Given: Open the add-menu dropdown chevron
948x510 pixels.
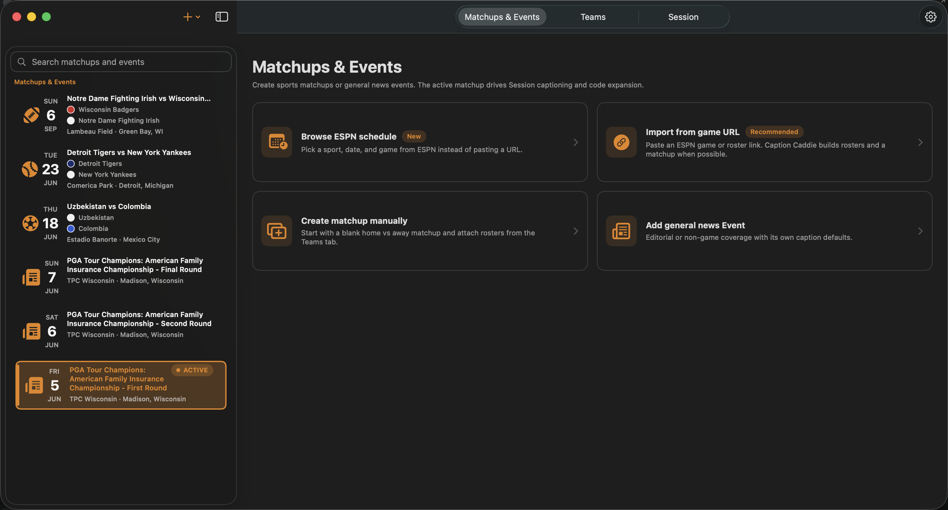Looking at the screenshot, I should [x=198, y=17].
